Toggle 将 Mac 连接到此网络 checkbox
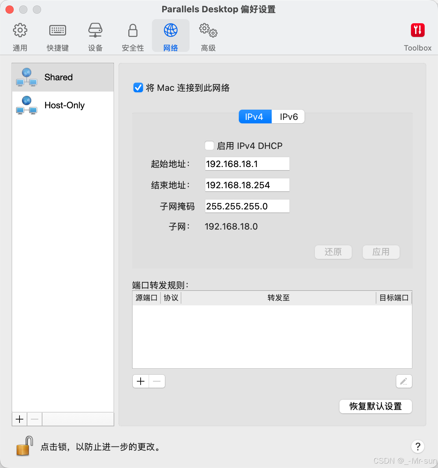 point(138,88)
